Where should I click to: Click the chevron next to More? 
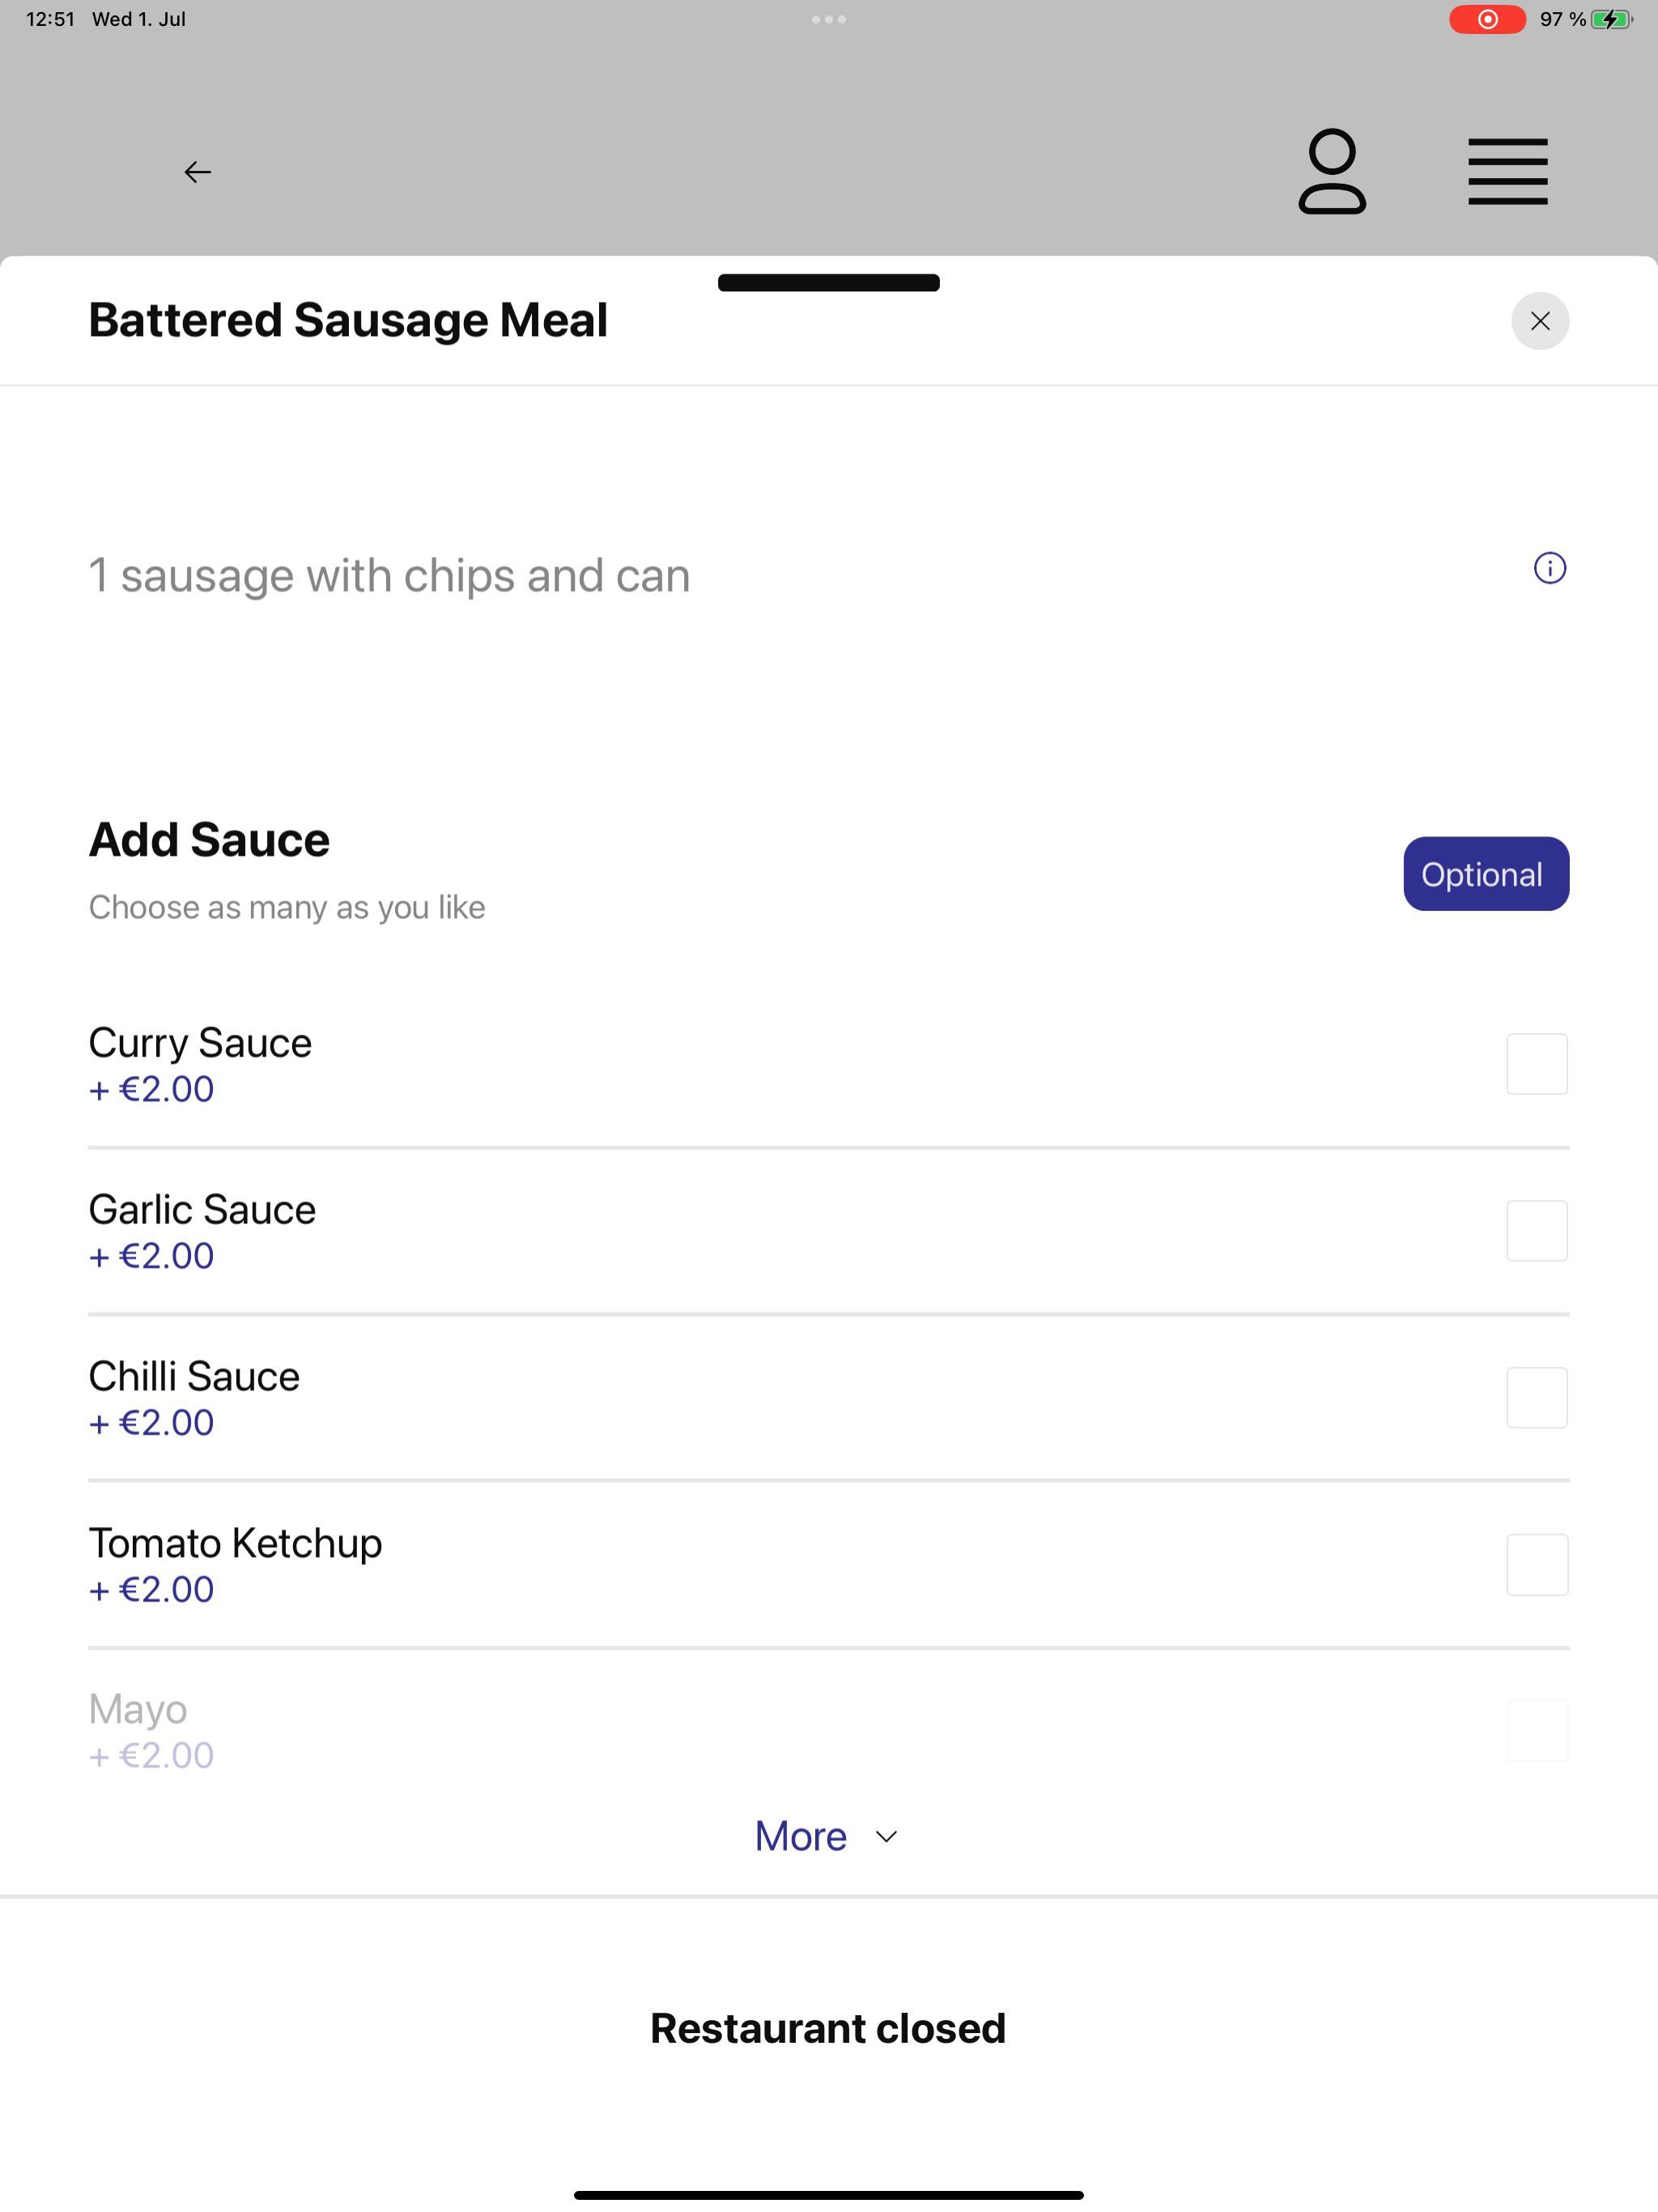(886, 1837)
